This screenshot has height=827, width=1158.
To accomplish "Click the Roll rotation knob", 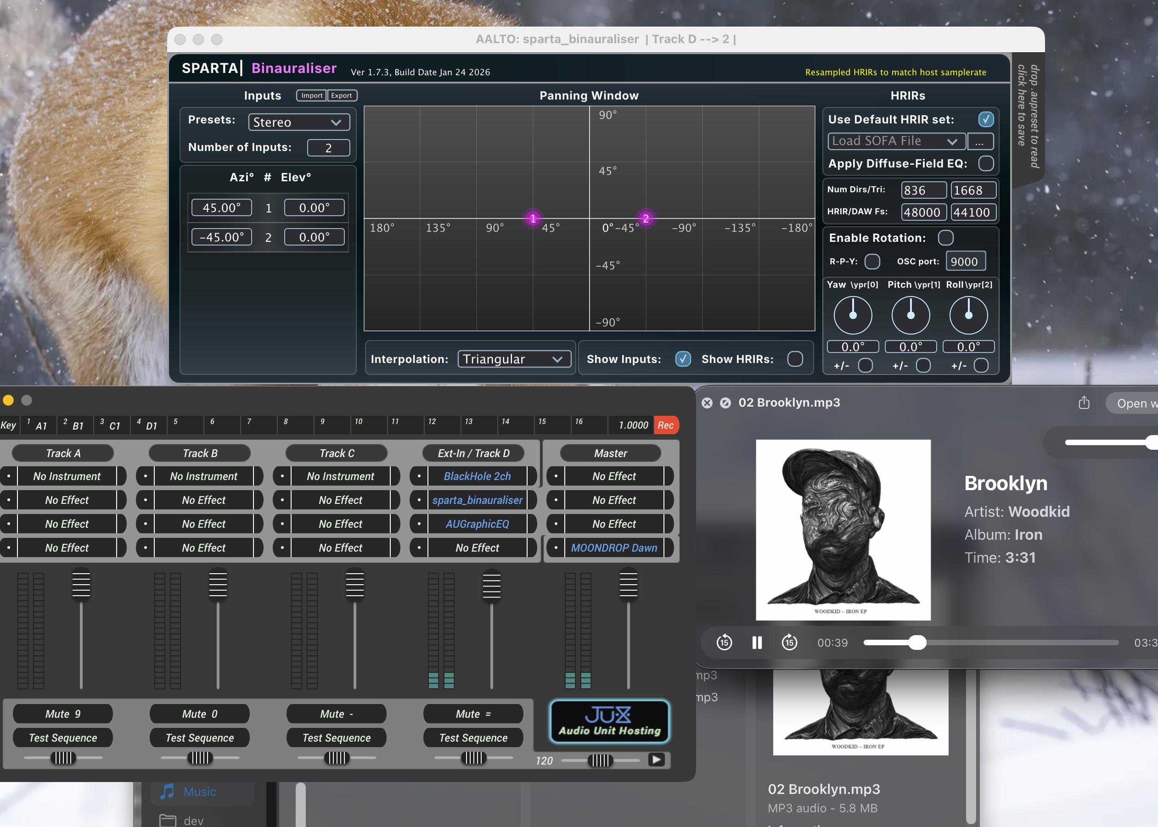I will (x=968, y=315).
